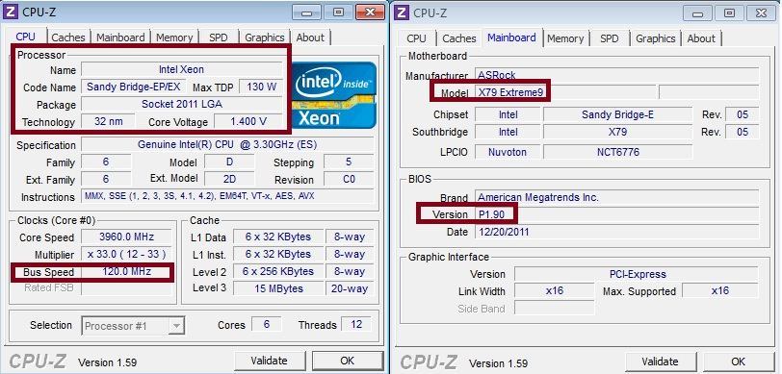Click motherboard Manufacturer value ASRock
The height and width of the screenshot is (374, 782).
pos(616,75)
